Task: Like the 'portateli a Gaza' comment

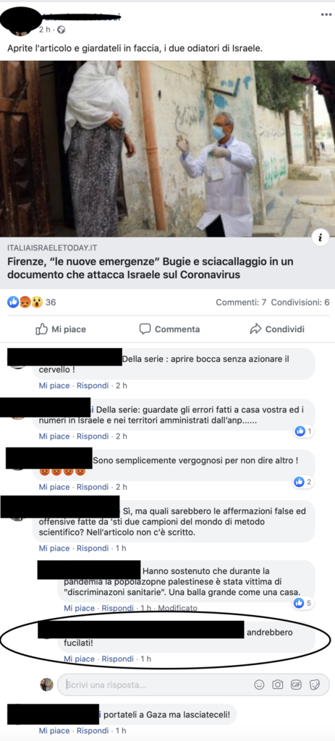Action: [54, 730]
